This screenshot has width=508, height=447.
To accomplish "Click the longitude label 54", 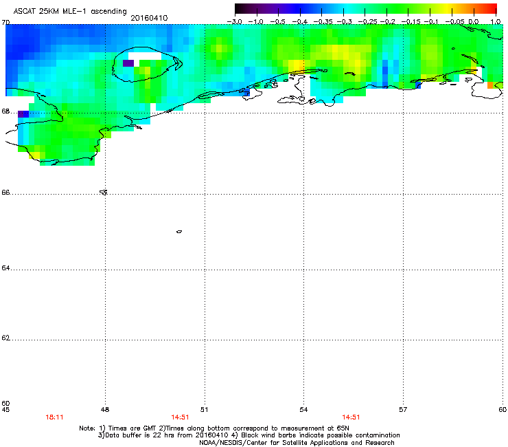I will 303,410.
